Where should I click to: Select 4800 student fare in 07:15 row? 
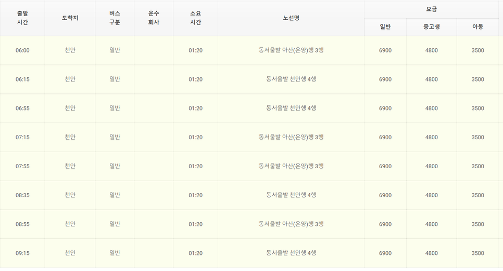(x=432, y=137)
